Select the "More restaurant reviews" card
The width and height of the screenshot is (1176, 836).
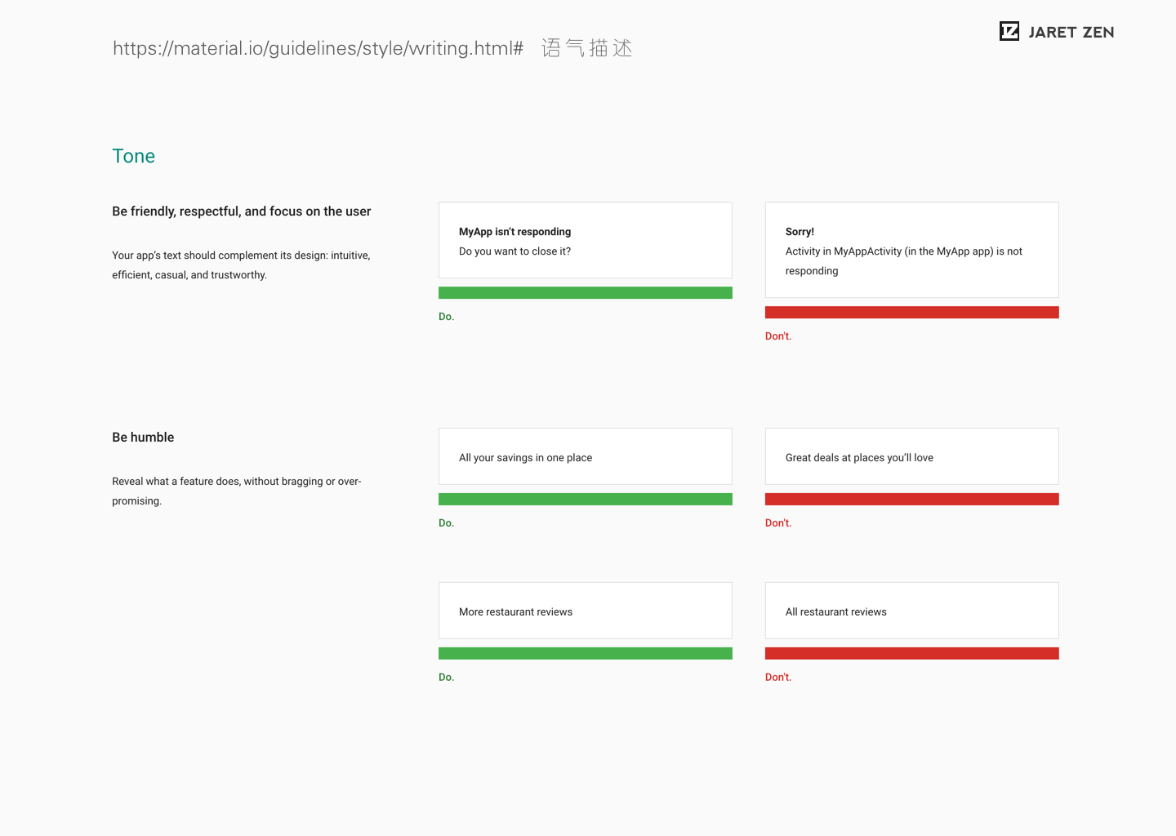click(585, 611)
